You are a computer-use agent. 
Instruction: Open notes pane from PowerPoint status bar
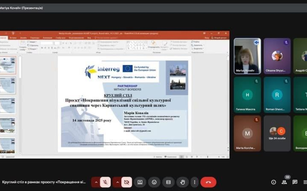158,157
